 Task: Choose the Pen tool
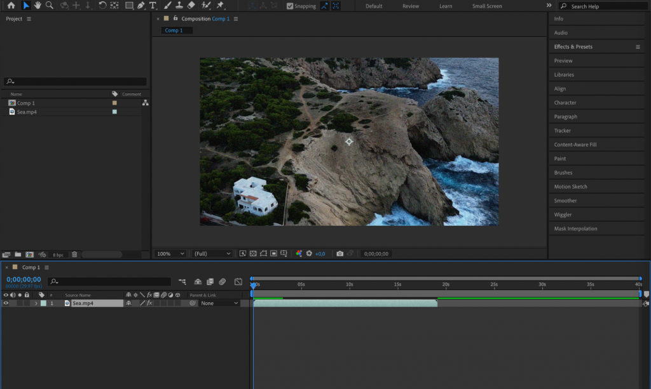click(x=141, y=6)
